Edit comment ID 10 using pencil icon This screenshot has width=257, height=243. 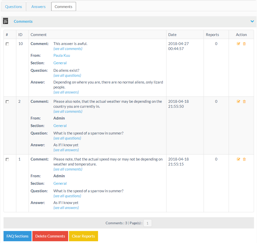[238, 44]
